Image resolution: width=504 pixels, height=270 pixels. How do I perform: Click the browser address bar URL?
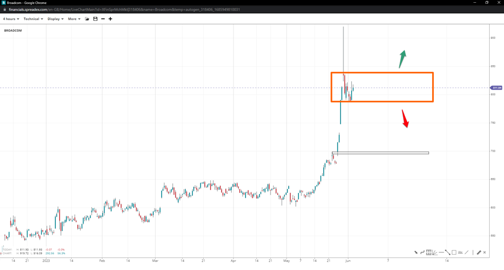click(126, 9)
